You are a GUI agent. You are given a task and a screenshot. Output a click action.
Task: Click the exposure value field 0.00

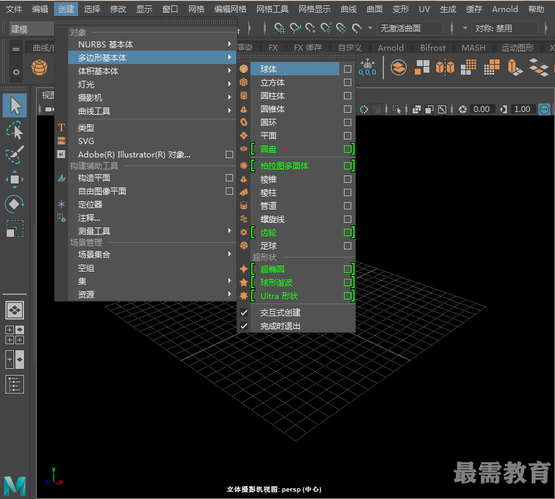click(x=482, y=109)
